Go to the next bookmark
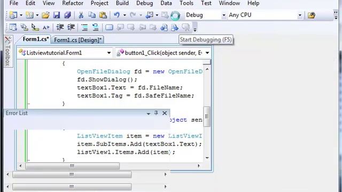342x192 pixels. click(x=131, y=27)
